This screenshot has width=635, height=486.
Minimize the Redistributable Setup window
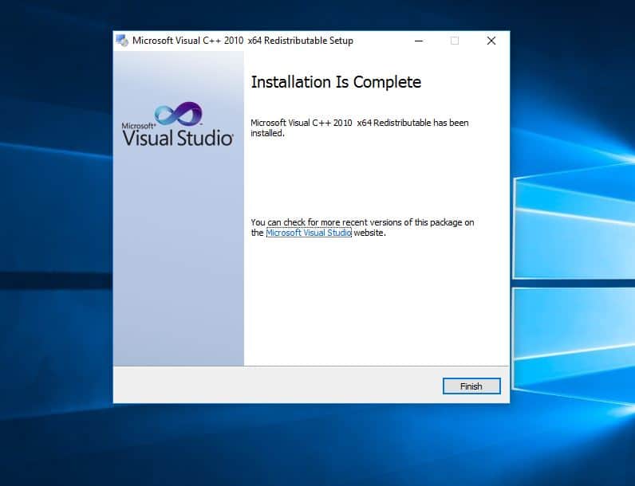[419, 41]
